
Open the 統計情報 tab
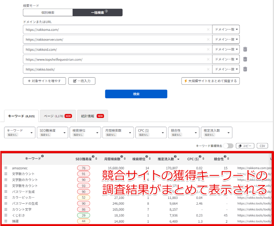[92, 116]
